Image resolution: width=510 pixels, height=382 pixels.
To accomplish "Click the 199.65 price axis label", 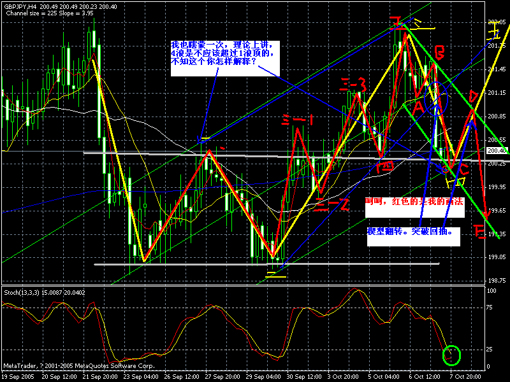I will point(497,211).
